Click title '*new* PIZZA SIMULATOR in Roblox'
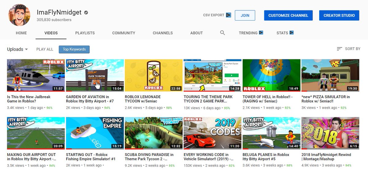 click(326, 99)
